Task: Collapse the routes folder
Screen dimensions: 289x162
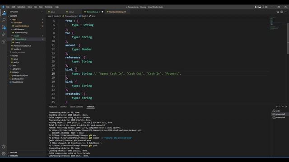Action: point(15,56)
